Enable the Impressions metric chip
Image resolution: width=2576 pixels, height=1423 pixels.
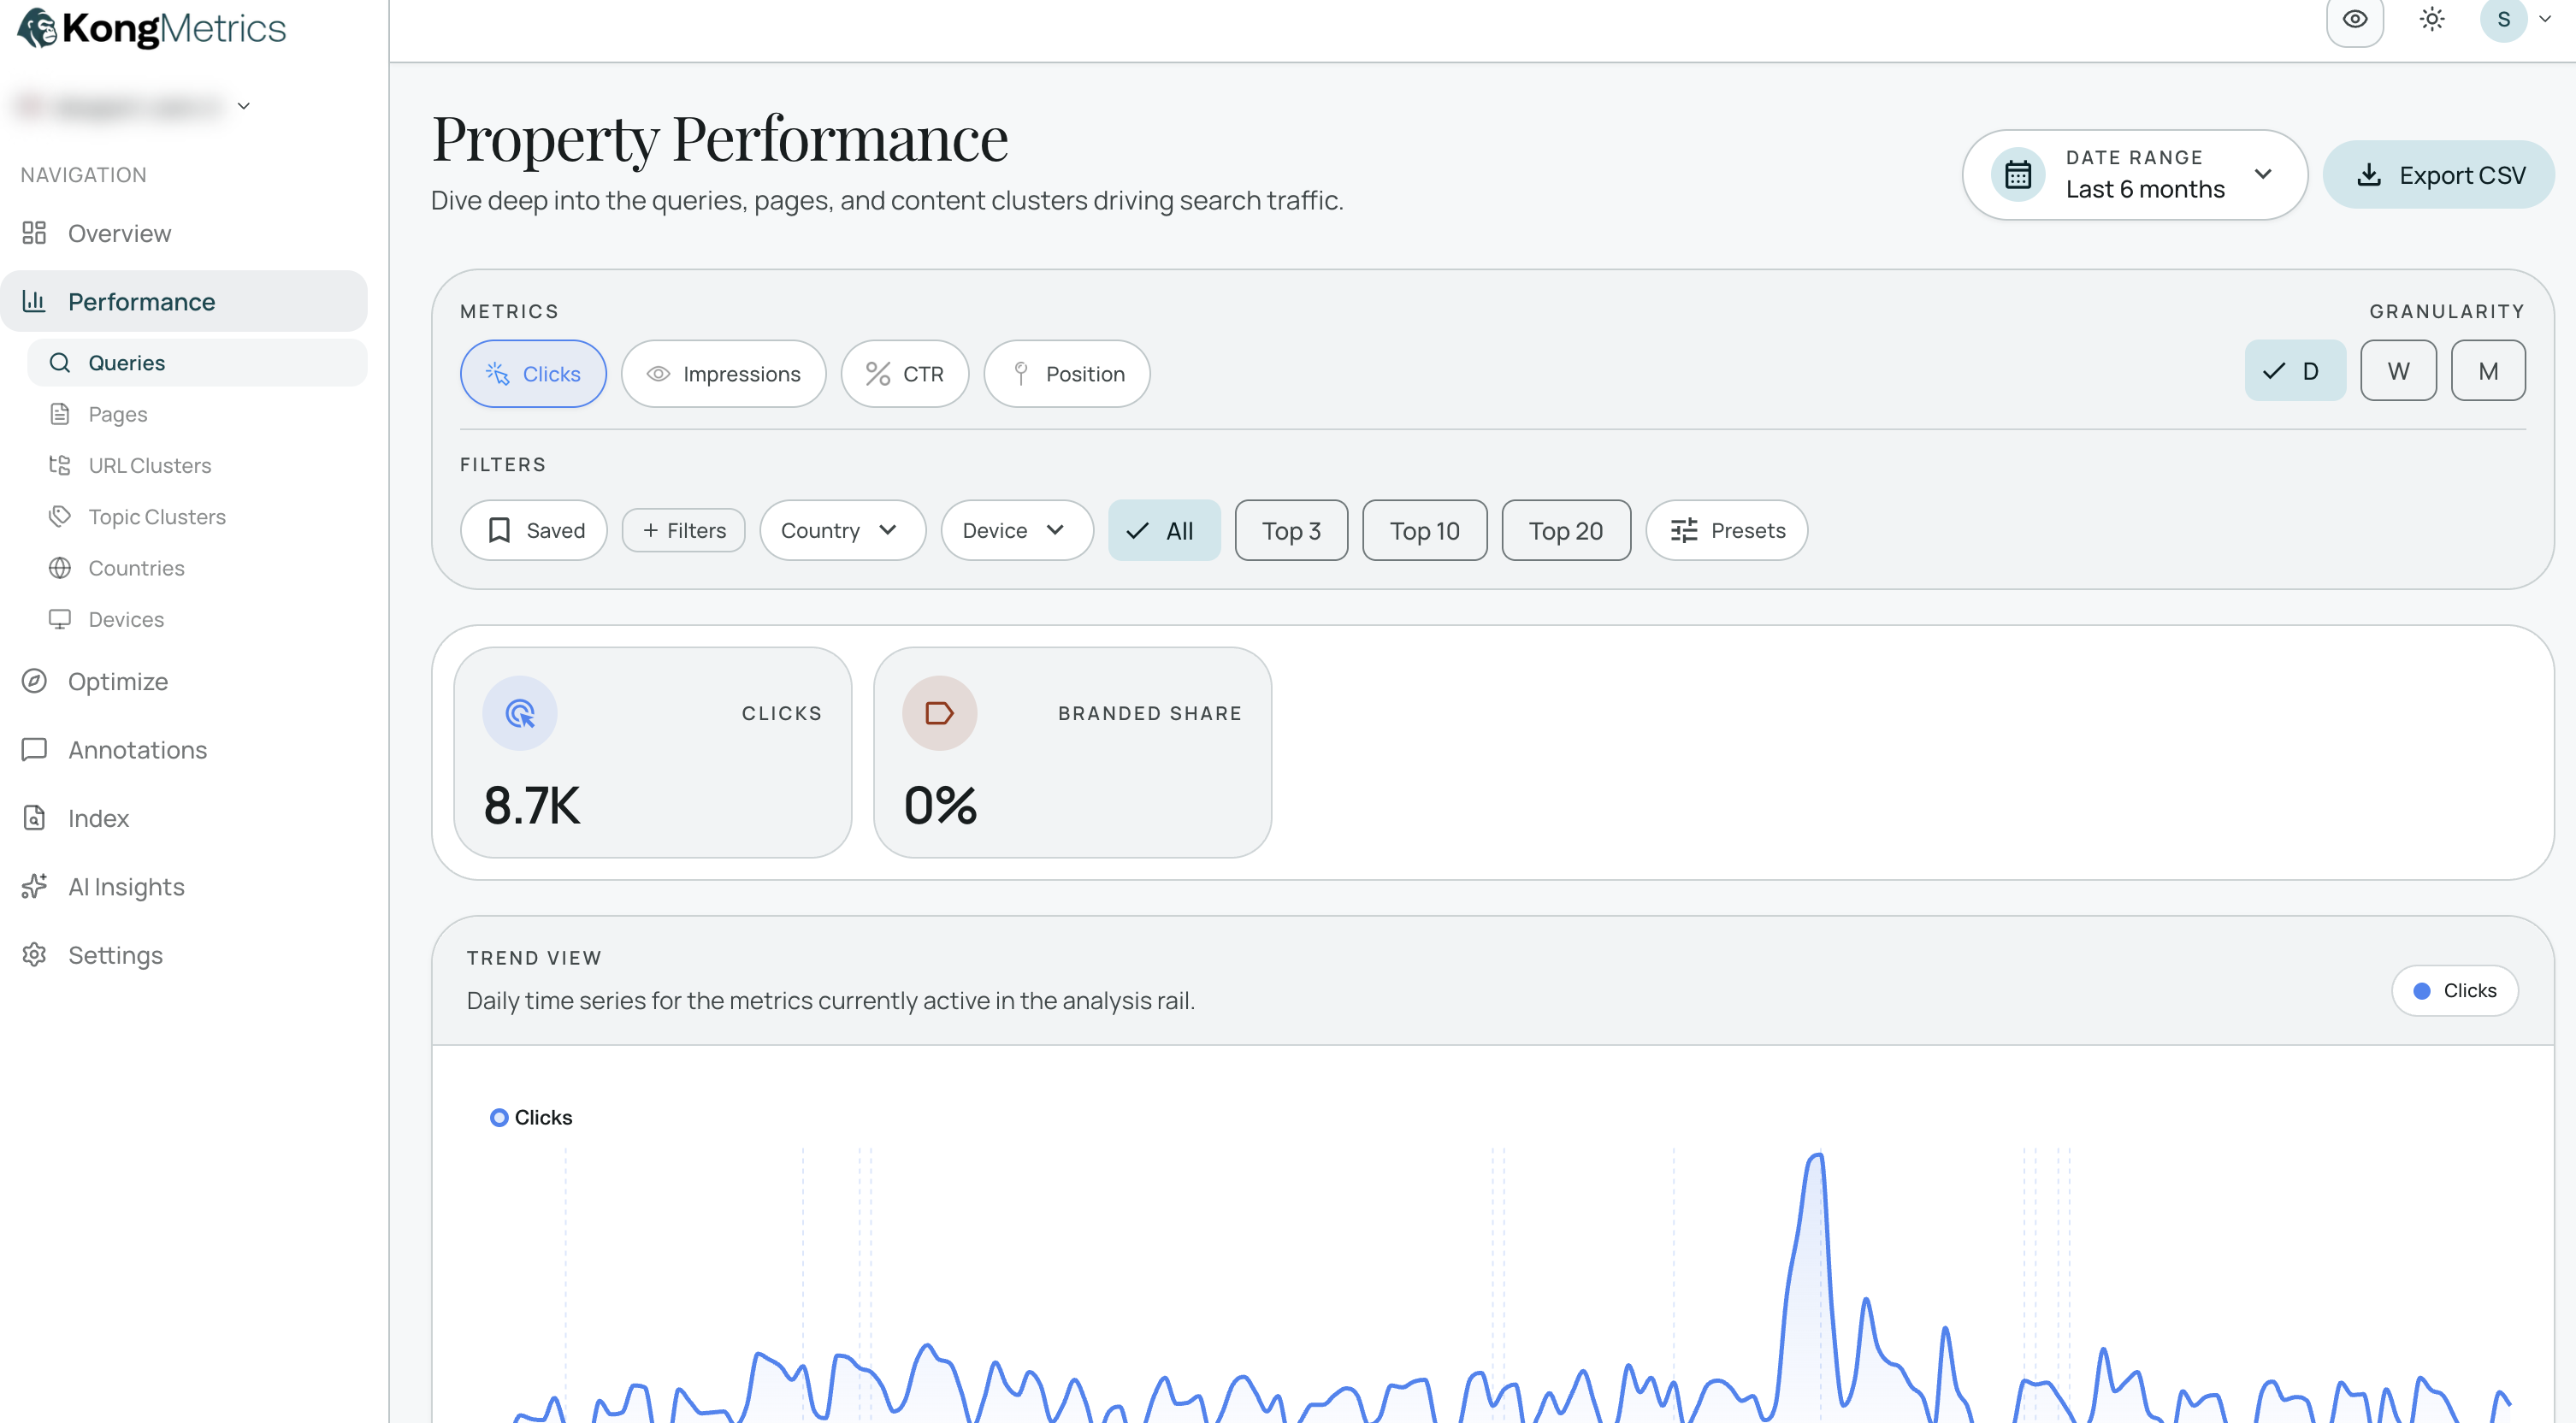click(x=723, y=374)
